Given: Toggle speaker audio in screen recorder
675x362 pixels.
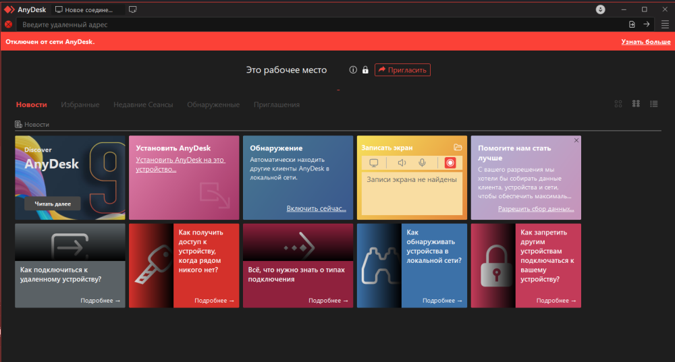Looking at the screenshot, I should point(402,163).
